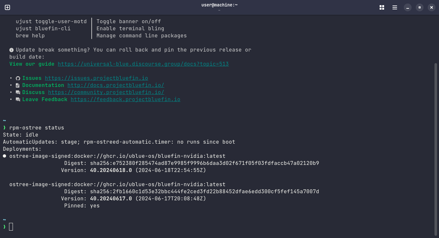Minimize the terminal window
Image resolution: width=439 pixels, height=238 pixels.
click(x=407, y=7)
